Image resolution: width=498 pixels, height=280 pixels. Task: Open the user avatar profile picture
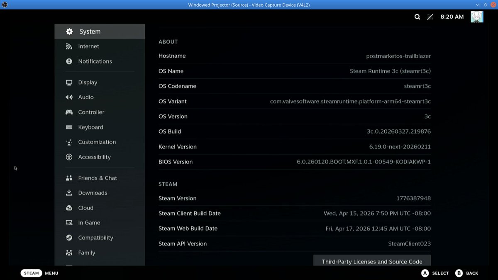pos(477,17)
